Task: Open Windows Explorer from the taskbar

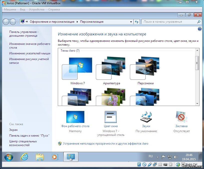Action: pos(40,157)
